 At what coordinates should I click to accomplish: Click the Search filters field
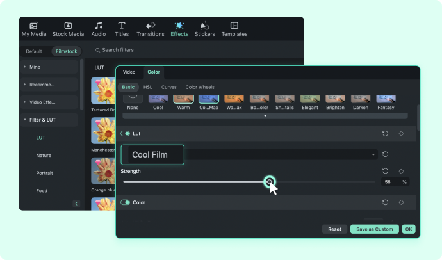point(118,50)
